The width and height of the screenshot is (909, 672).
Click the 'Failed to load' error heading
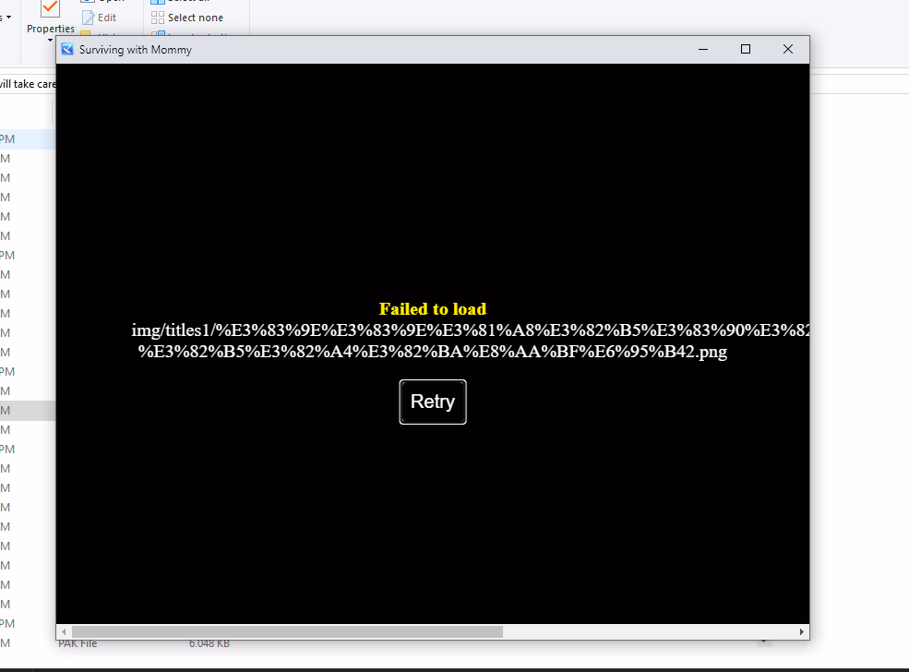[433, 308]
